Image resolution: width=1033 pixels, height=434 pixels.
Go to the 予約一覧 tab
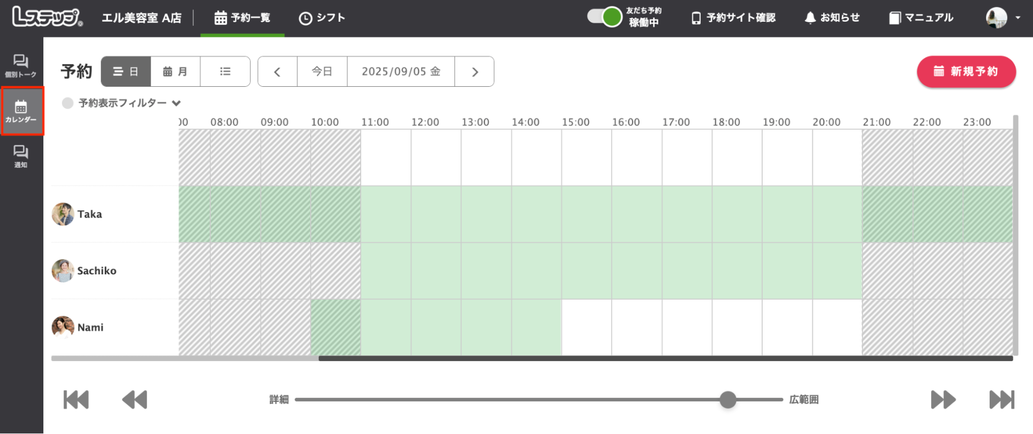pos(242,18)
